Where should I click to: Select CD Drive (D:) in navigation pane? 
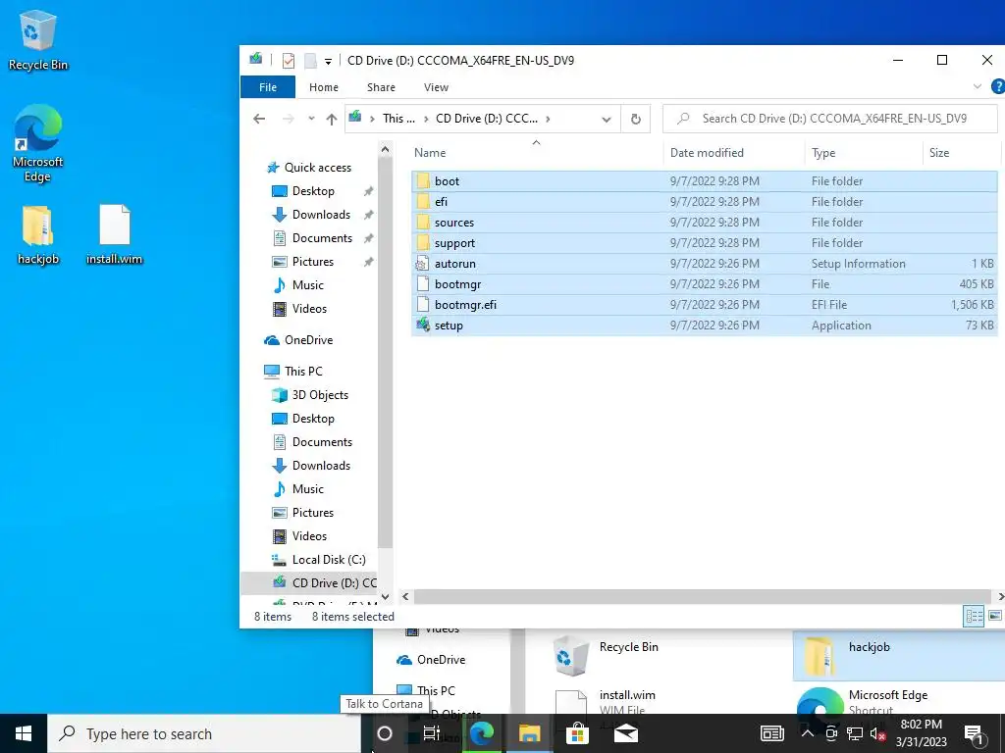click(309, 582)
